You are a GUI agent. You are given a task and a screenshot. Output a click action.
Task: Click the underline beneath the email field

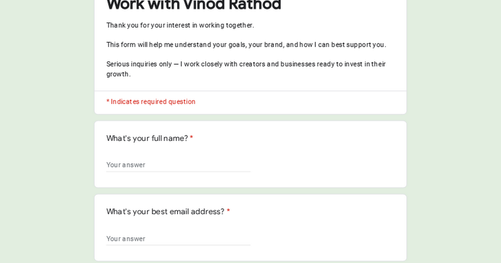tap(178, 245)
